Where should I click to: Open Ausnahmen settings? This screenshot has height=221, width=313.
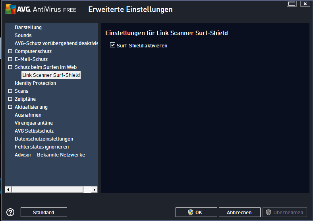coord(28,115)
